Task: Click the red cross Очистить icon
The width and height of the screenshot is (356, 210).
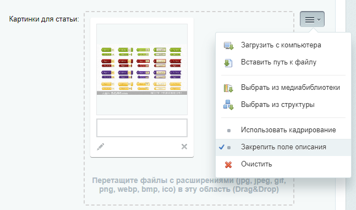Action: pos(228,164)
